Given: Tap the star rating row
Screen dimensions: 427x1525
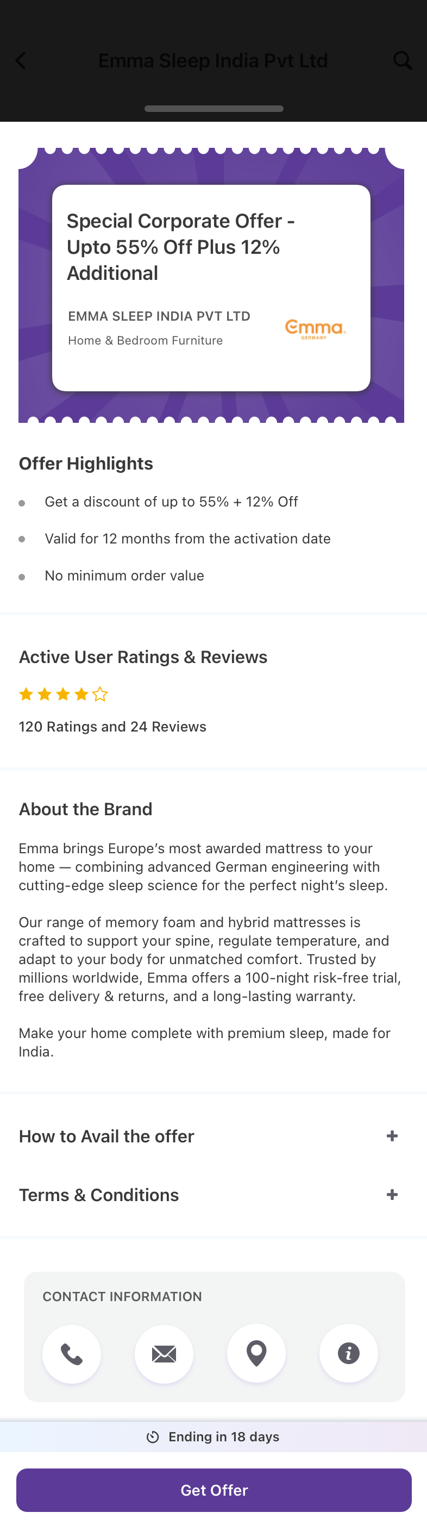Looking at the screenshot, I should [63, 695].
